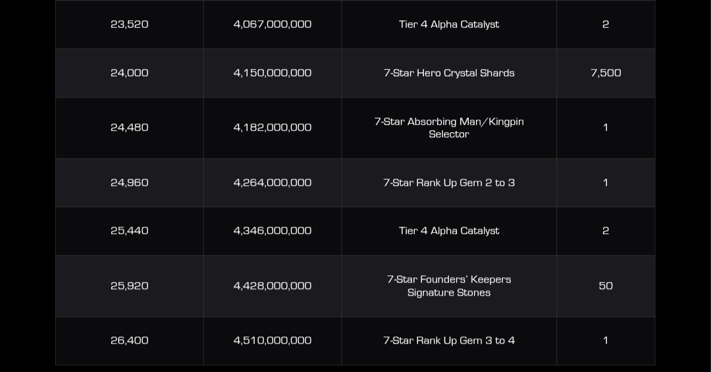
Task: Select the 4,182,000,000 value
Action: pos(272,128)
